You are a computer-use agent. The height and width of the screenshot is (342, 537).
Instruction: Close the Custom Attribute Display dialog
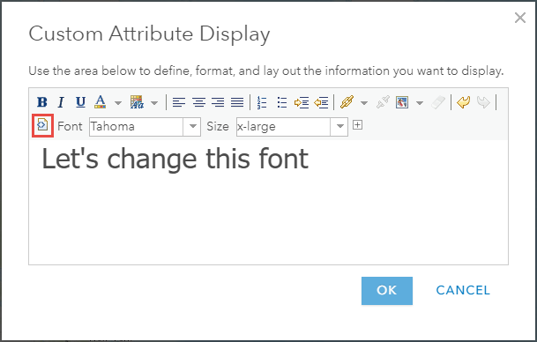coord(520,18)
